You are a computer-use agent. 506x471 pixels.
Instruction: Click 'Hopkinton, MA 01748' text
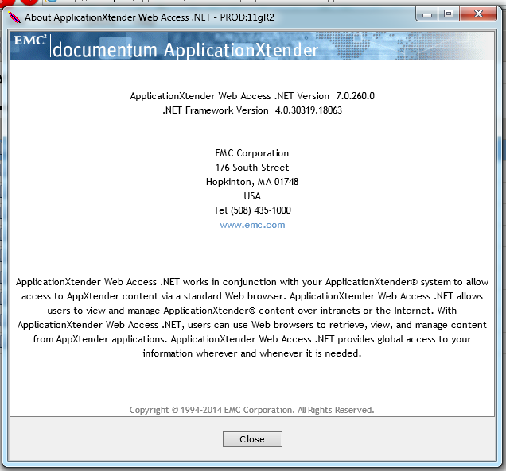[252, 182]
